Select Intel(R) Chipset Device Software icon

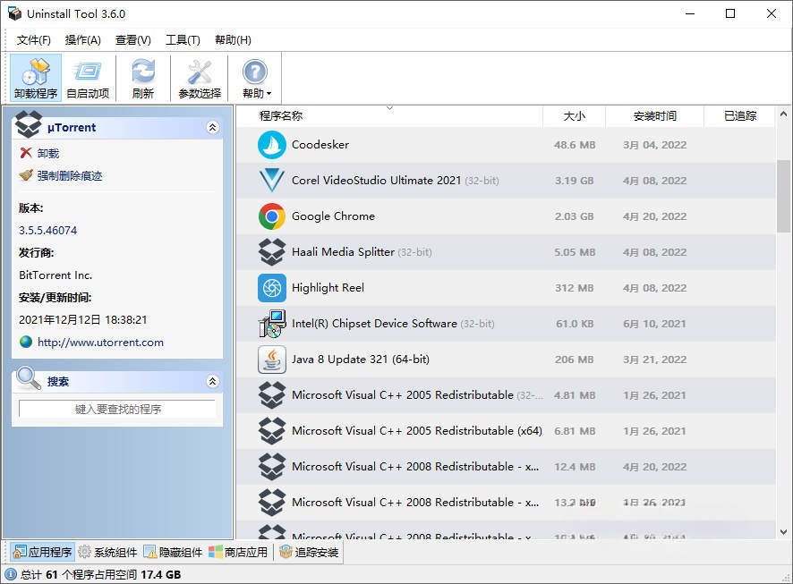271,324
